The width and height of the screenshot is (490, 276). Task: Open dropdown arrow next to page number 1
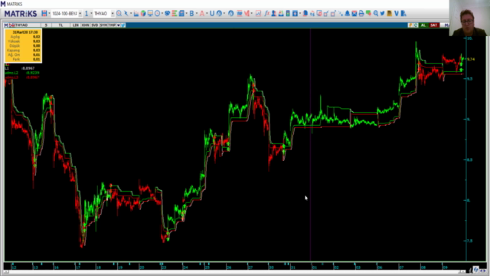(x=91, y=14)
